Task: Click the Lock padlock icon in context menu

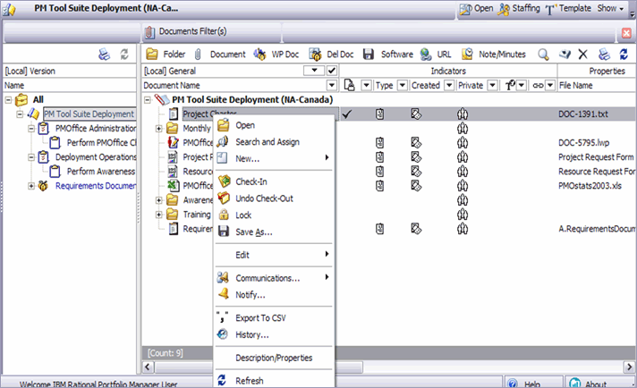Action: coord(224,215)
